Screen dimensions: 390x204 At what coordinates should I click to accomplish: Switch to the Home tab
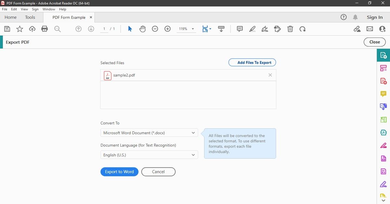[x=11, y=17]
